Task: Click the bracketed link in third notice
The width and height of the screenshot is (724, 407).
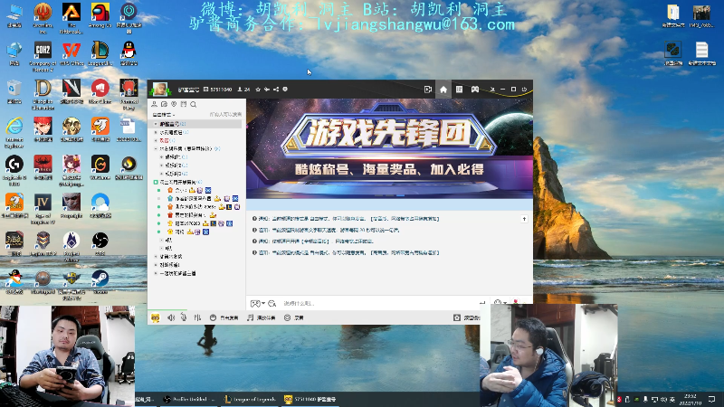Action: coord(315,241)
